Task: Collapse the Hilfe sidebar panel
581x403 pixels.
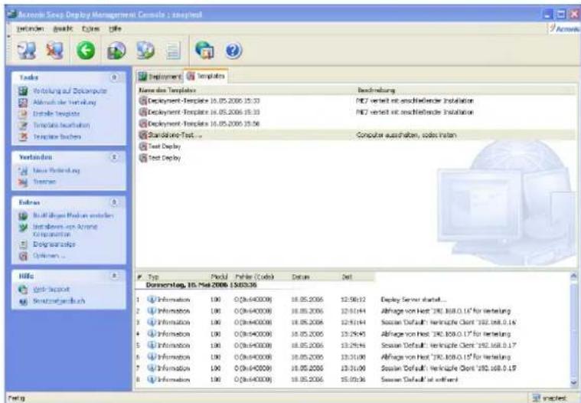Action: click(x=115, y=276)
